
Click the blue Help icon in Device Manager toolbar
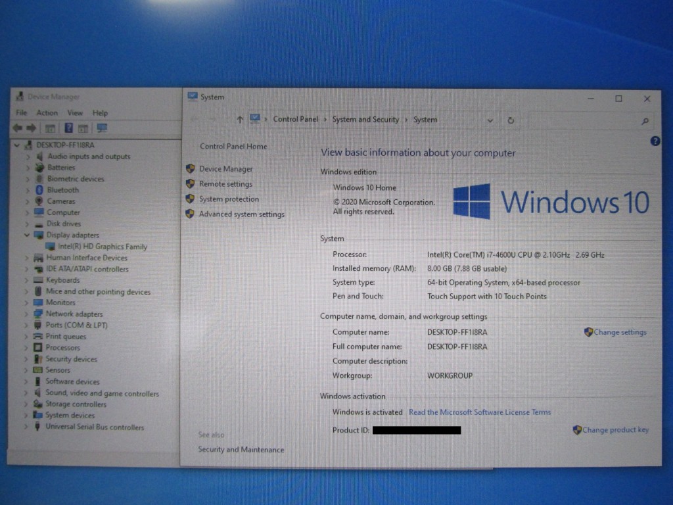[x=68, y=128]
